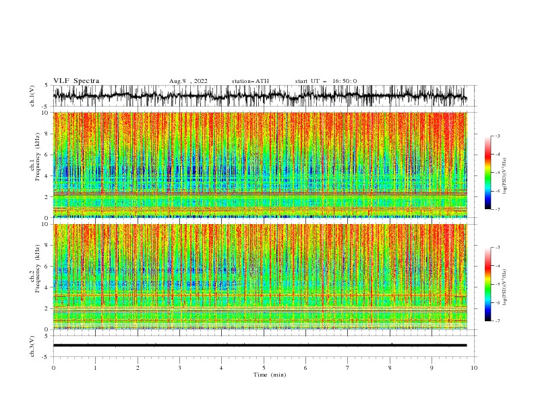Click time-axis tick label 4
This screenshot has width=534, height=413.
[221, 368]
